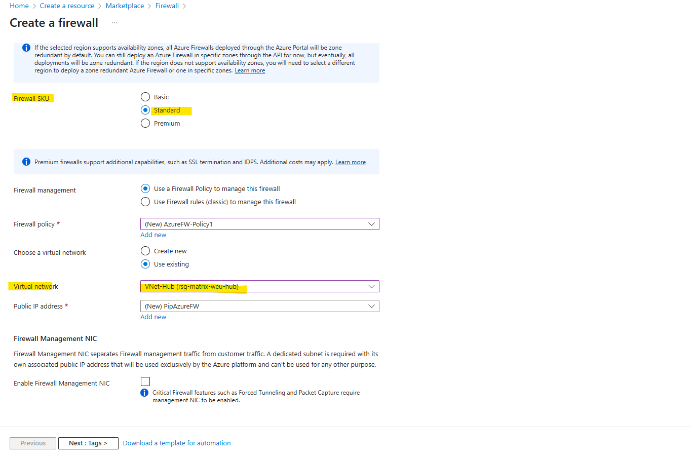This screenshot has width=691, height=458.
Task: Go to Marketplace breadcrumb
Action: click(125, 6)
